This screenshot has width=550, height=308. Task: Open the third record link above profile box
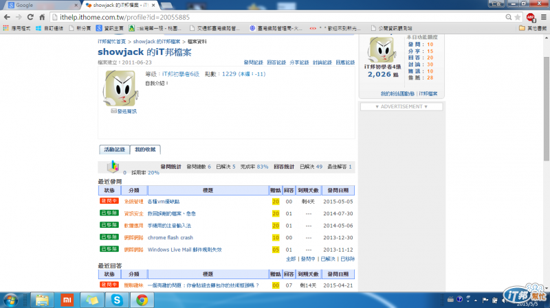[299, 62]
